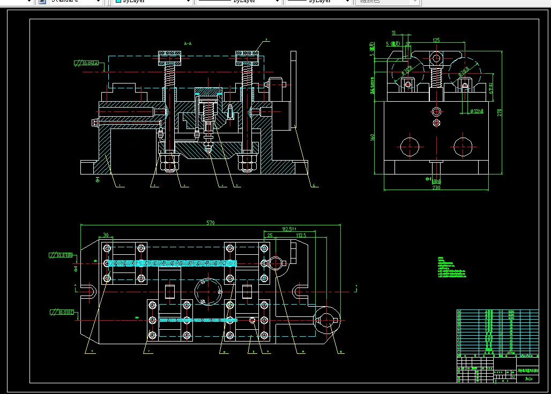Click the title block in the corner
This screenshot has height=394, width=551.
click(497, 369)
